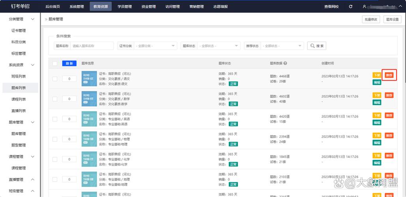Open the 专业基础-化学 question bank thumbnail
The width and height of the screenshot is (406, 197).
pos(89,159)
